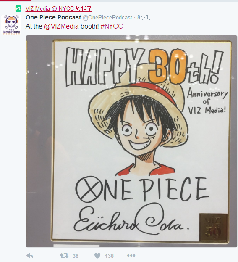Open the tweet's 8-hour timestamp
The image size is (238, 262).
tap(144, 17)
